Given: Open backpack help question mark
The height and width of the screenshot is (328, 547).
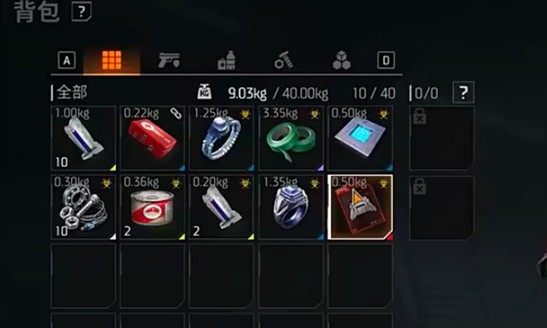Looking at the screenshot, I should point(82,11).
